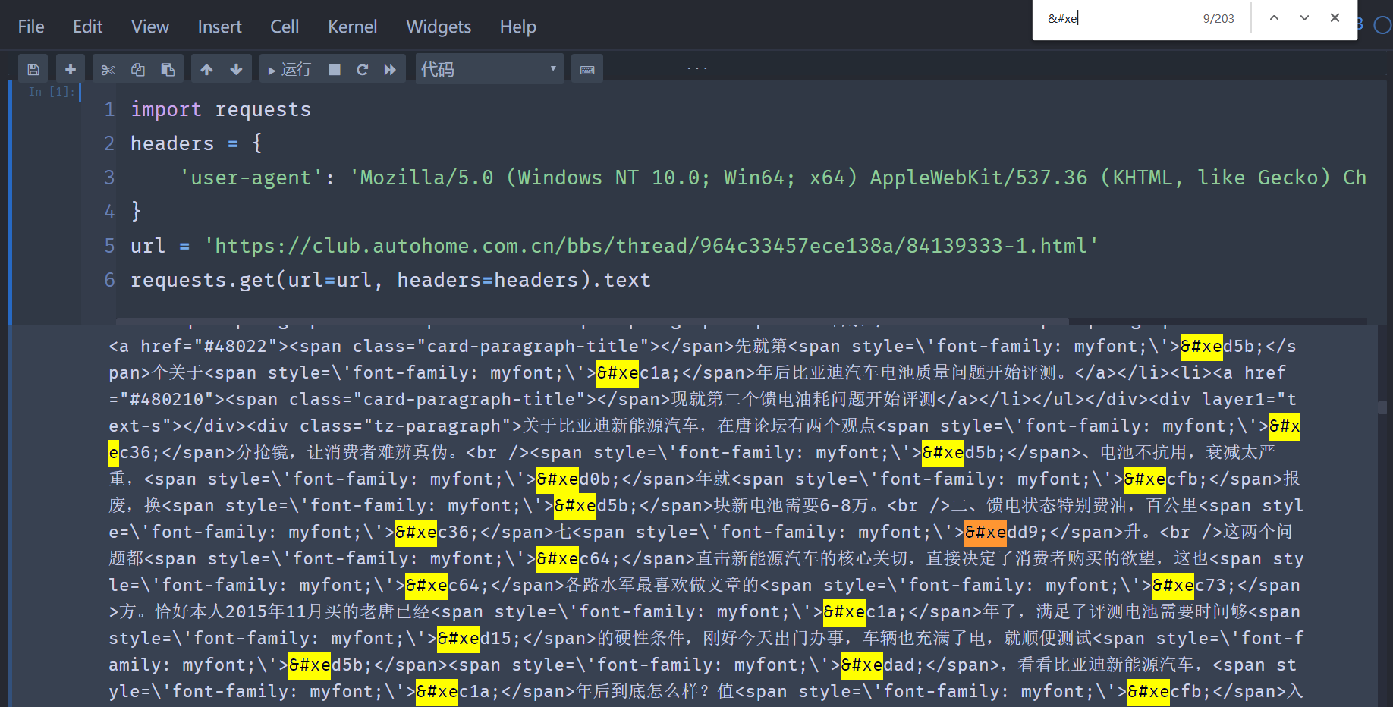Run the cell with 运行 button
Screen dimensions: 1393x707
[290, 69]
